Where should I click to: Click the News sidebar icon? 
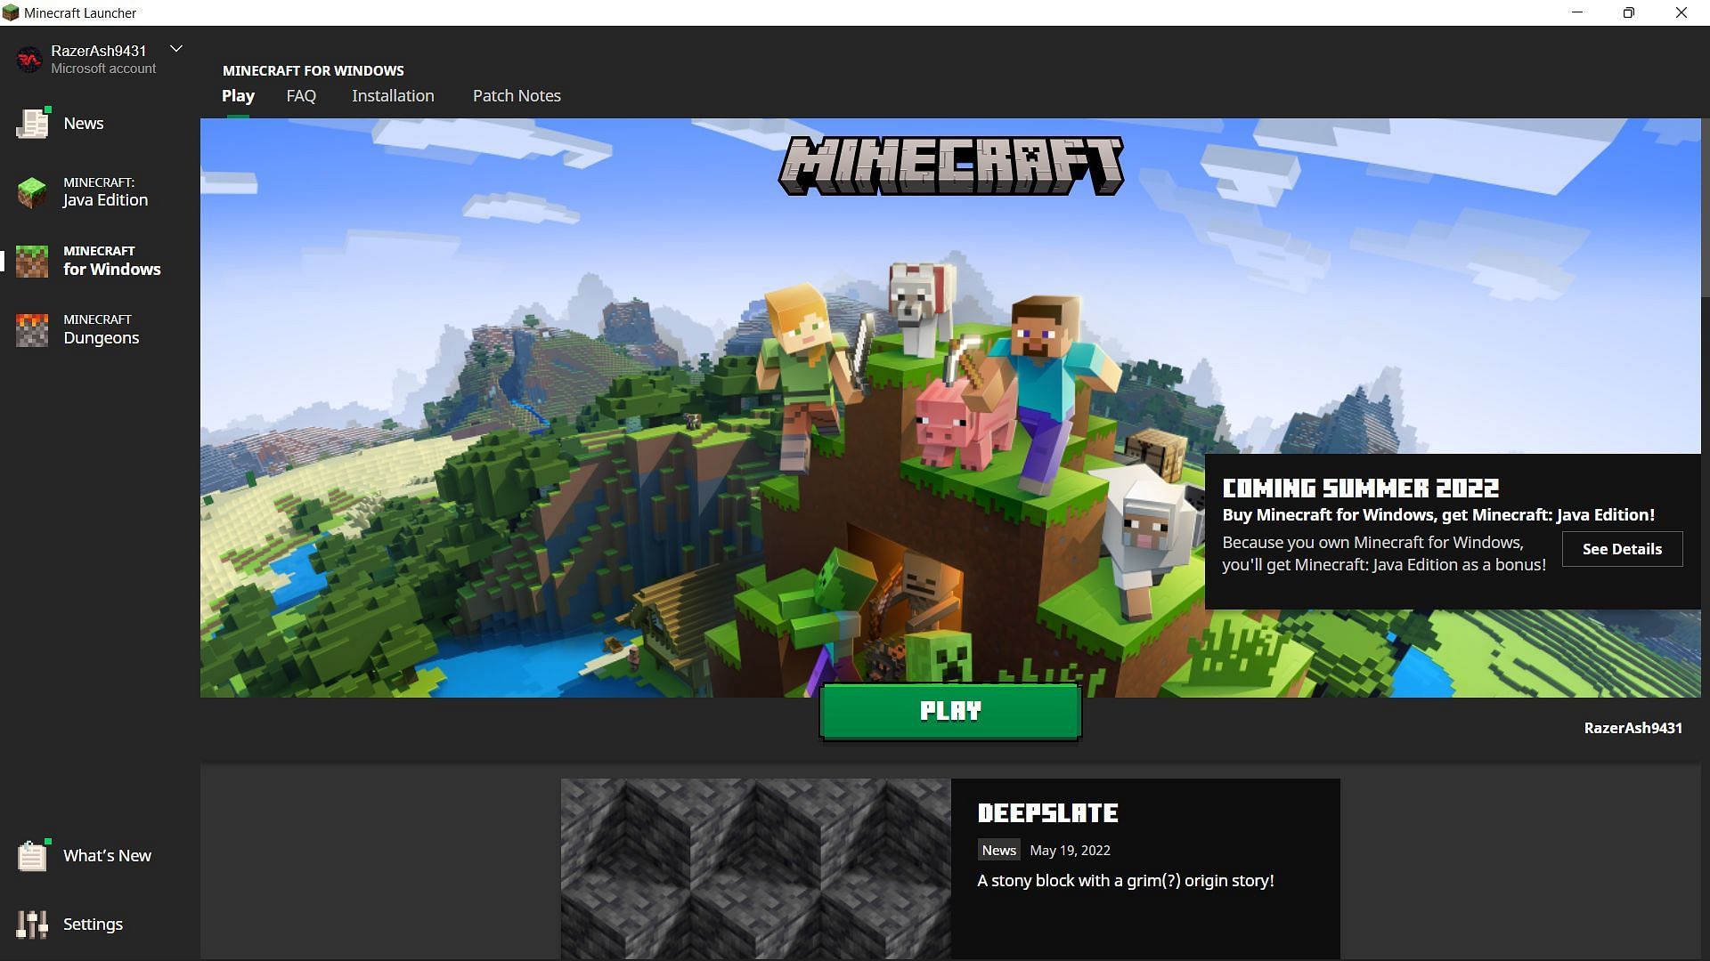coord(32,122)
